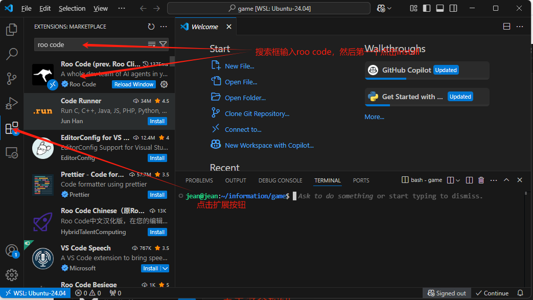Install the Prettier extension
The image size is (533, 300).
[x=157, y=195]
